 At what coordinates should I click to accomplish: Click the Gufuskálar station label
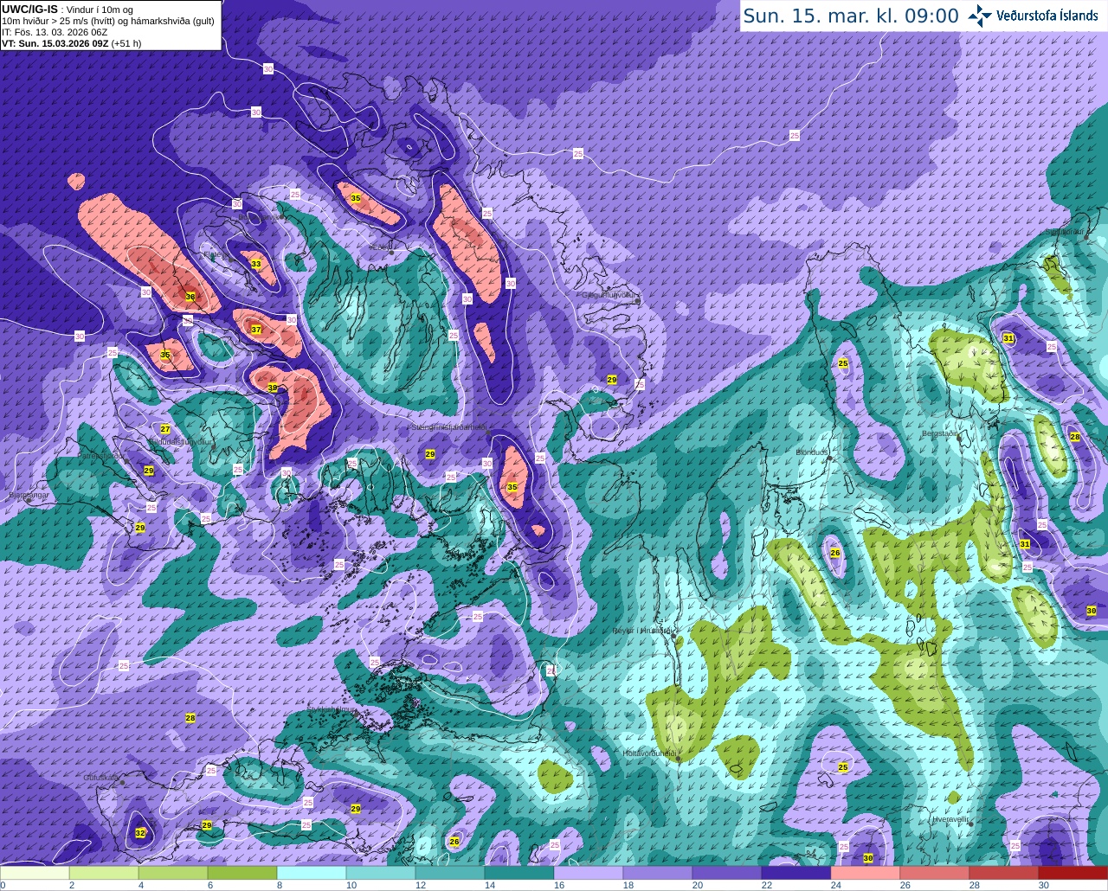[101, 778]
